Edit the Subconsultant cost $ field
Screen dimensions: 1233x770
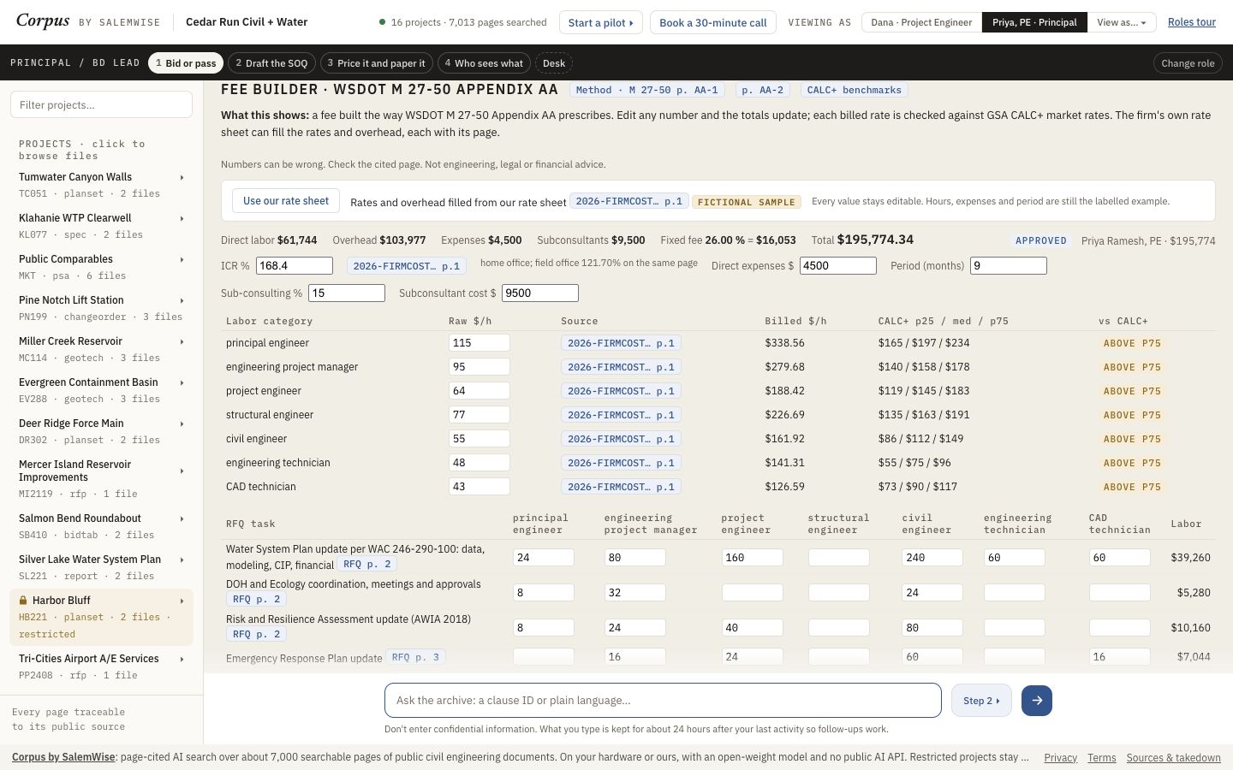coord(539,293)
